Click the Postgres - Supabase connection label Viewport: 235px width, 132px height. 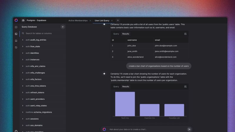click(x=36, y=20)
